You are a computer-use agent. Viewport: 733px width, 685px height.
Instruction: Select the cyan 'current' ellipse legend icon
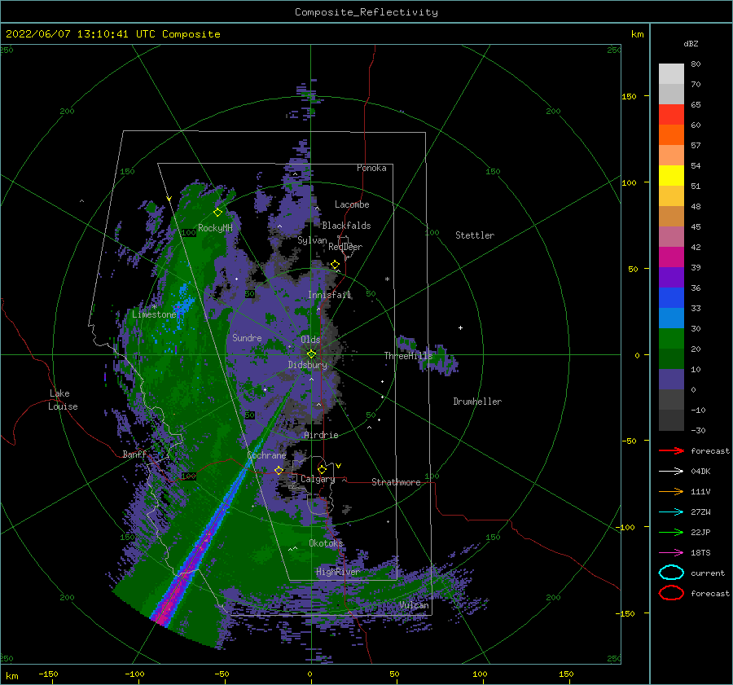pos(671,573)
